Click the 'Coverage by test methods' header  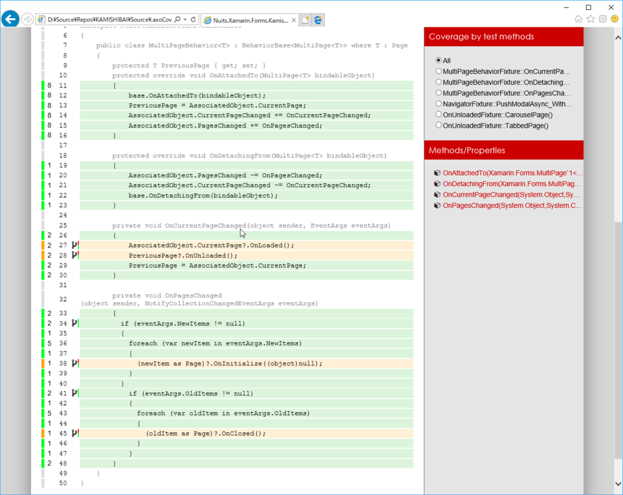(503, 36)
